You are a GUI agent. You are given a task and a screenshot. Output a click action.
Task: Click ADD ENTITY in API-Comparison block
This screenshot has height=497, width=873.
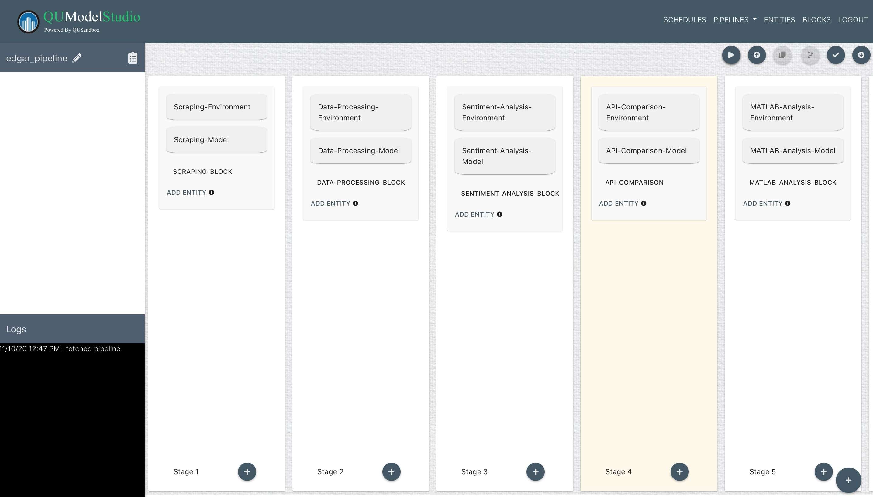point(619,204)
